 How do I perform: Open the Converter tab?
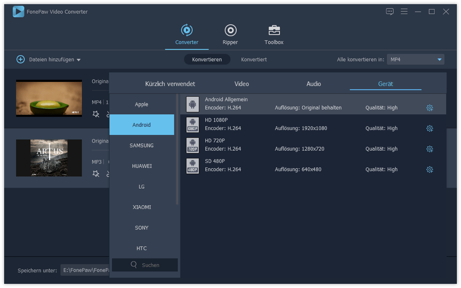tap(187, 35)
